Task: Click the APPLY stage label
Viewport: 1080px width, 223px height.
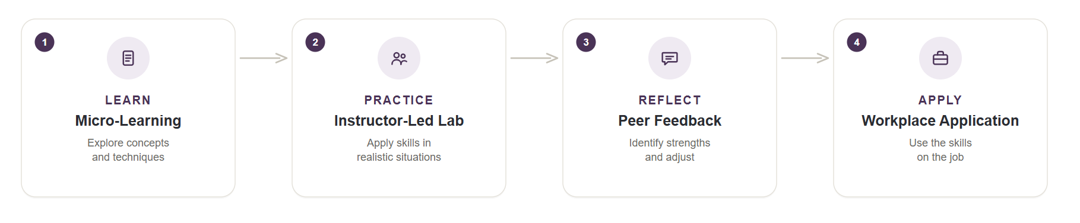Action: pyautogui.click(x=940, y=100)
